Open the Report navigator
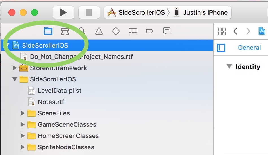This screenshot has height=155, width=268. point(167,31)
